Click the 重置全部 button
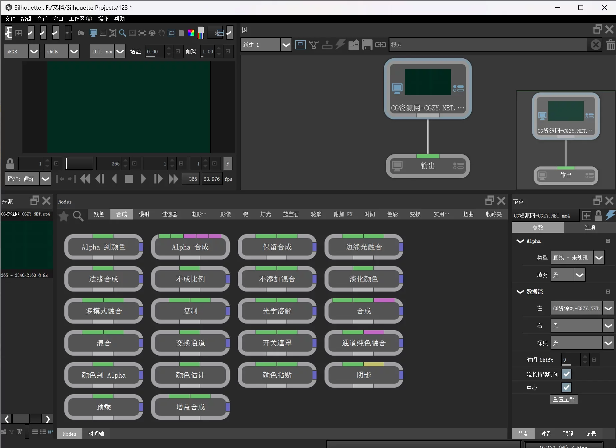 [x=564, y=399]
